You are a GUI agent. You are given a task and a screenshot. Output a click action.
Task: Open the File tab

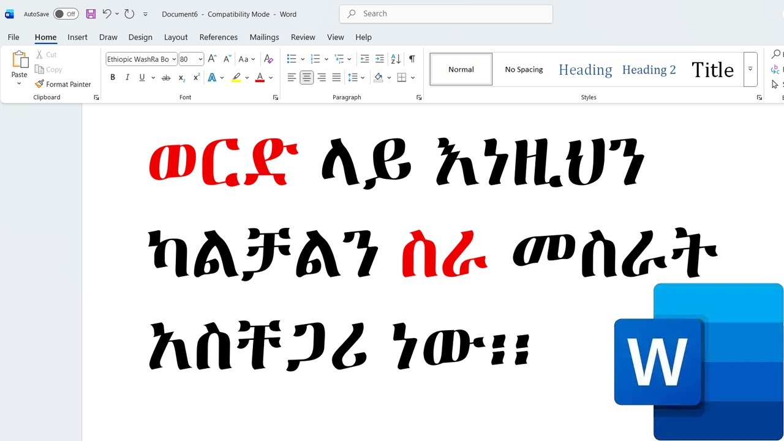point(13,37)
